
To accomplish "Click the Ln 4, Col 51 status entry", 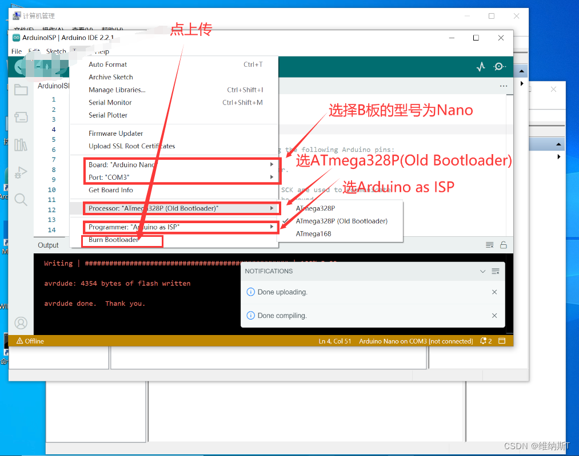I will click(335, 341).
